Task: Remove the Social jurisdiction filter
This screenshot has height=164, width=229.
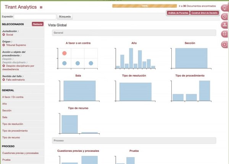Action: point(4,35)
